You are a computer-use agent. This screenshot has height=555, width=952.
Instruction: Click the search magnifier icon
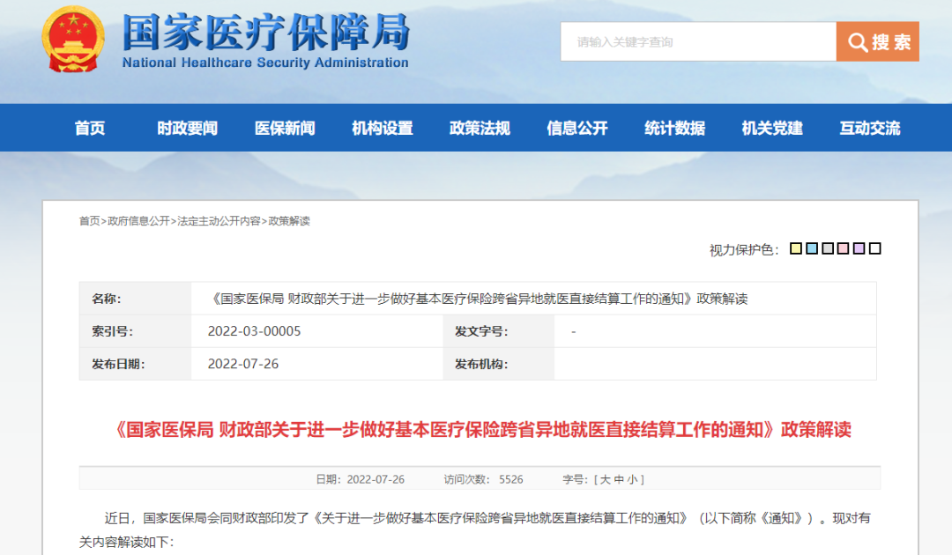(x=857, y=41)
